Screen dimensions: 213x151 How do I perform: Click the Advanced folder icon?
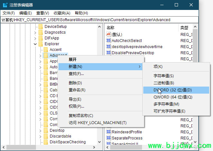46,55
